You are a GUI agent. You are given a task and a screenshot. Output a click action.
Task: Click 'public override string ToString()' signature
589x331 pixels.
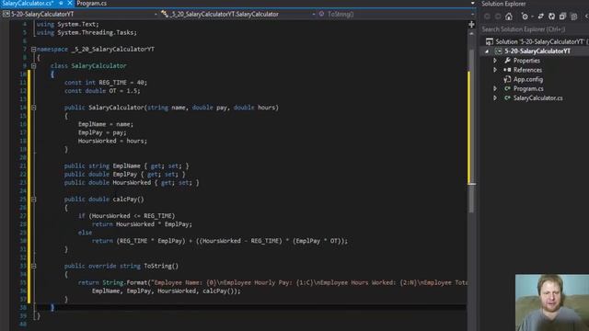121,266
